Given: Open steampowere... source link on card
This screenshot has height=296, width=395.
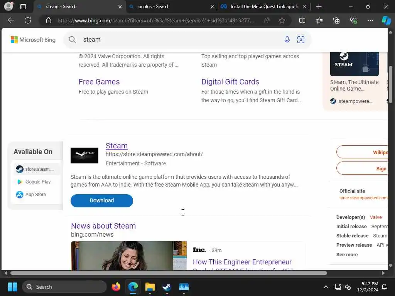Looking at the screenshot, I should point(351,101).
